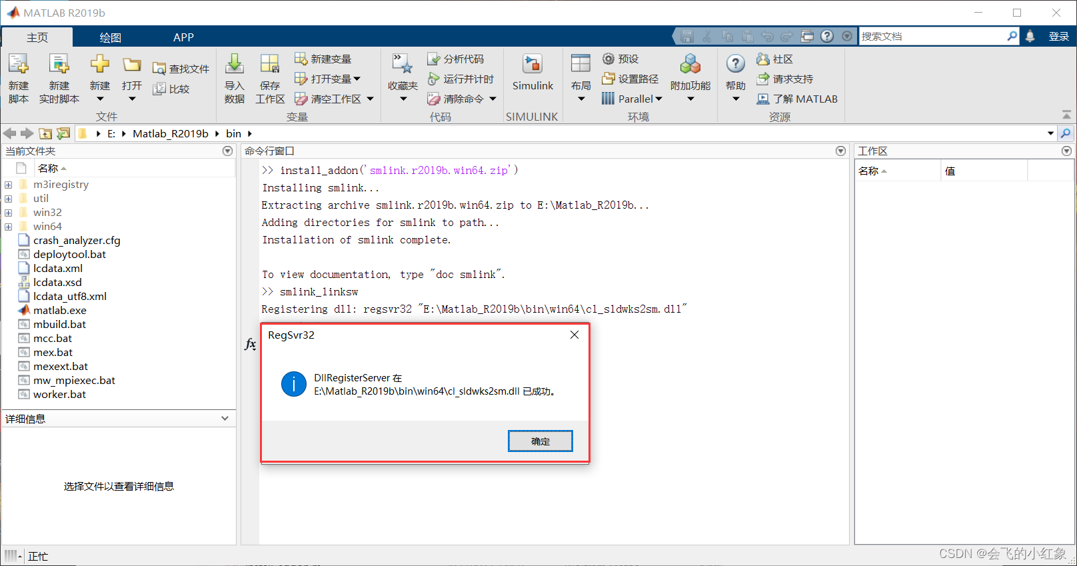1077x566 pixels.
Task: Click Set Path (设置路径)
Action: pyautogui.click(x=630, y=79)
